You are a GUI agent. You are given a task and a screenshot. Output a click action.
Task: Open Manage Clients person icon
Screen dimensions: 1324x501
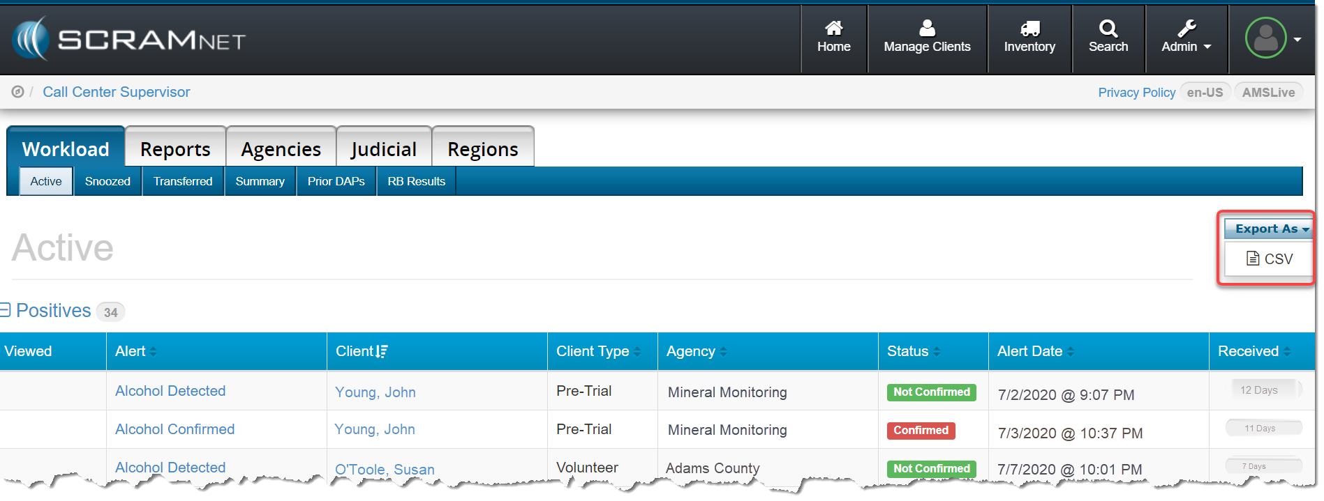click(x=926, y=29)
